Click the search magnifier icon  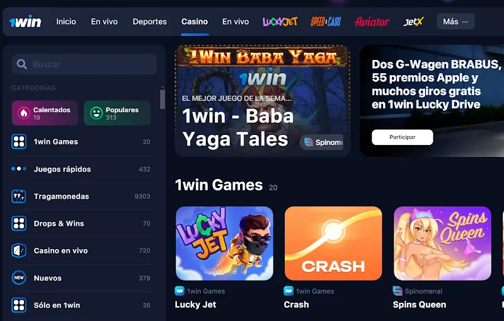[22, 64]
